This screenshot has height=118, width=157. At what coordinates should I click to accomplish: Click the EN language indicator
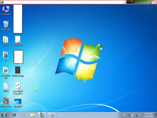tap(124, 115)
